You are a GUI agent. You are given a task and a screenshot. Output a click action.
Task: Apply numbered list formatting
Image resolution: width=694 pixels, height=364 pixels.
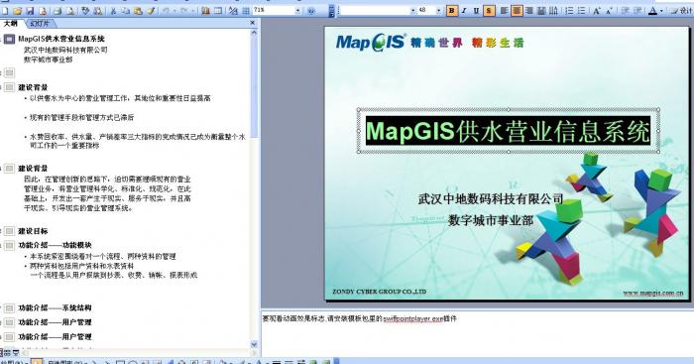(x=570, y=11)
